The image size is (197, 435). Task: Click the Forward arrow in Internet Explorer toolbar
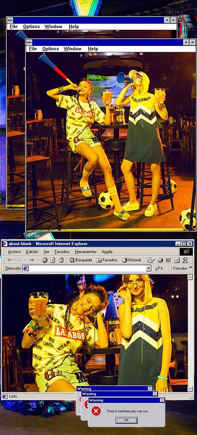click(32, 260)
